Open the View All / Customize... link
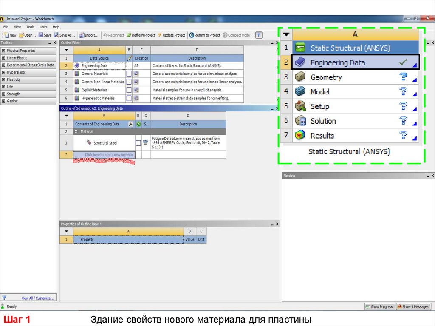The height and width of the screenshot is (326, 435). (x=38, y=298)
